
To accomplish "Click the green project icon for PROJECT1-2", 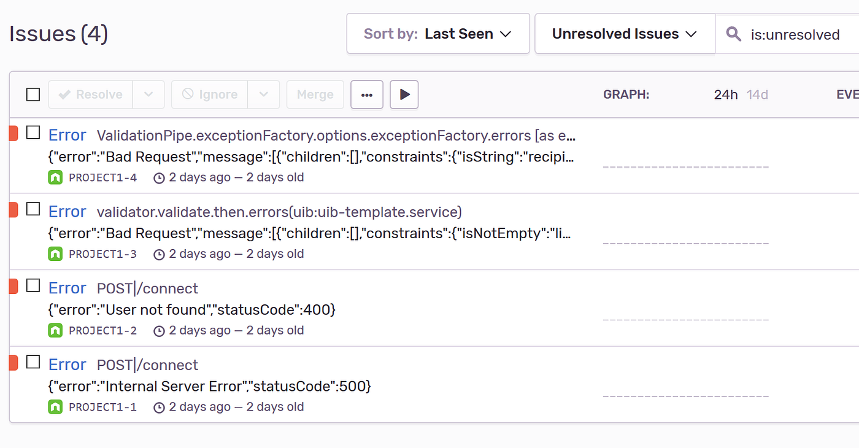I will pos(55,330).
